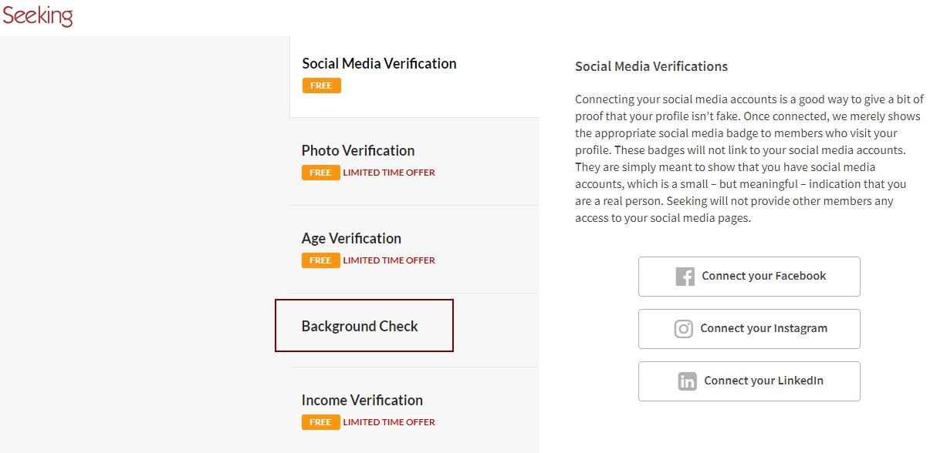Viewport: 947px width, 453px height.
Task: Click LIMITED TIME OFFER under Photo Verification
Action: tap(389, 173)
